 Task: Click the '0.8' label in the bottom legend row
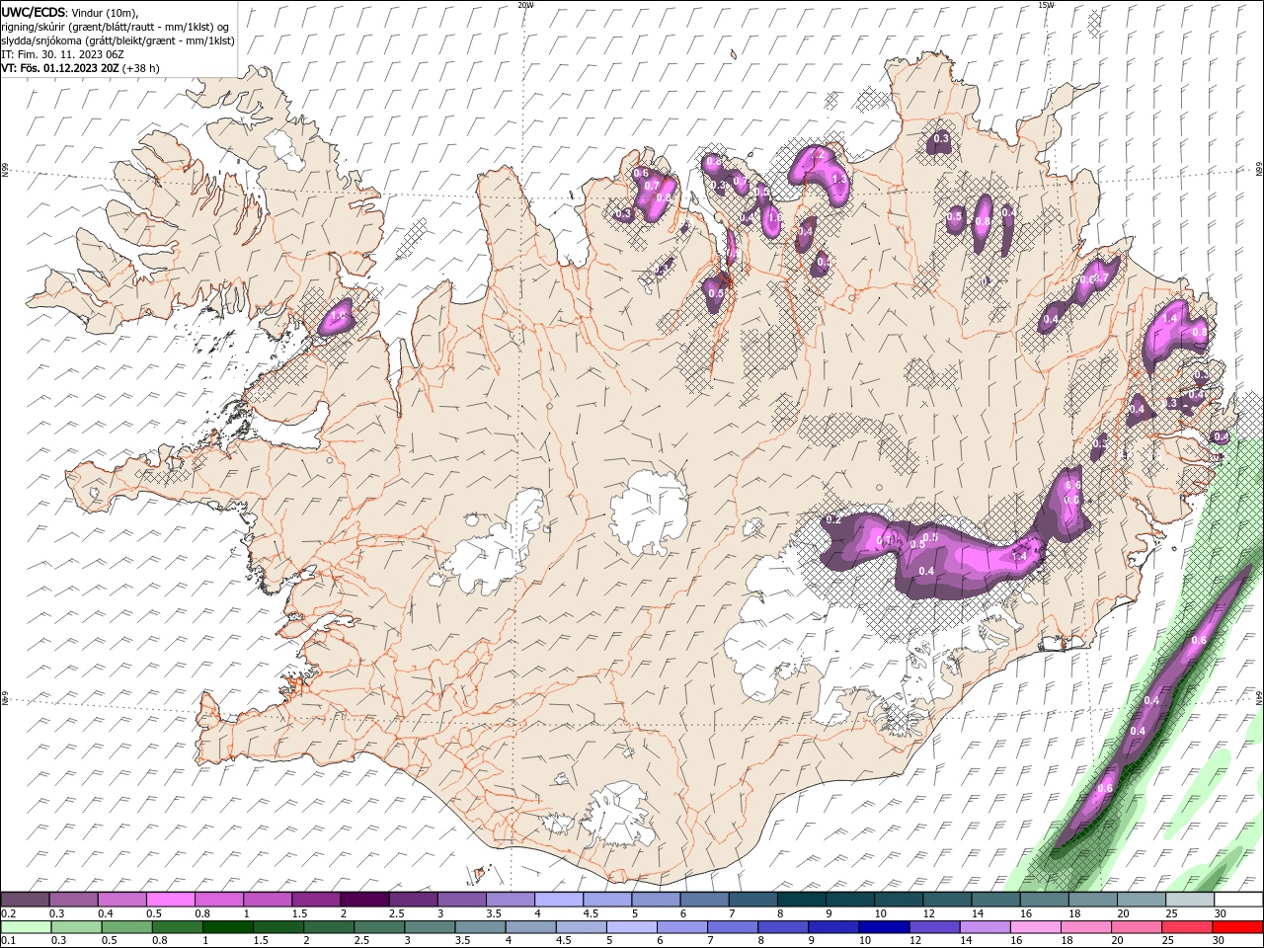coord(160,941)
